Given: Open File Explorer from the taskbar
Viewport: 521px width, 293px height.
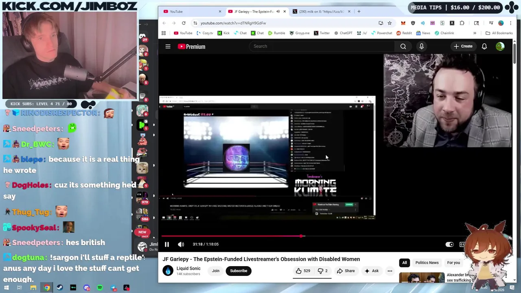Looking at the screenshot, I should coord(33,288).
